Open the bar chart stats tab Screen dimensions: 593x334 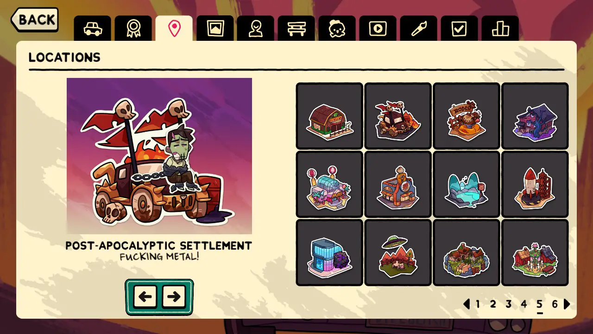coord(500,29)
